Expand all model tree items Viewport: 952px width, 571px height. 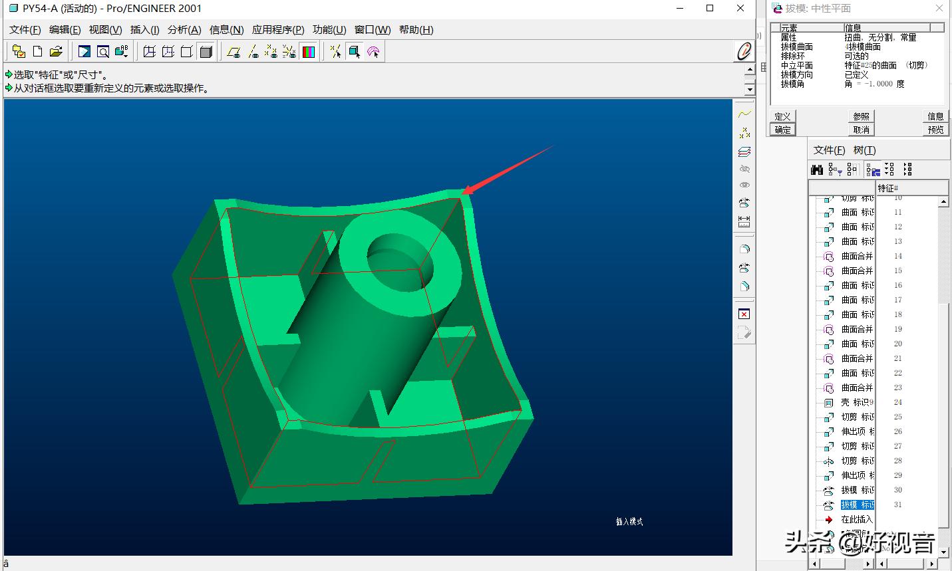tap(889, 170)
